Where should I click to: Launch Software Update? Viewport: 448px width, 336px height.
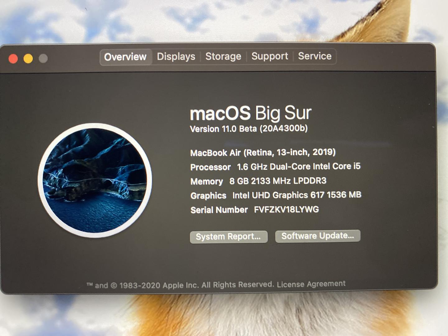click(x=318, y=236)
